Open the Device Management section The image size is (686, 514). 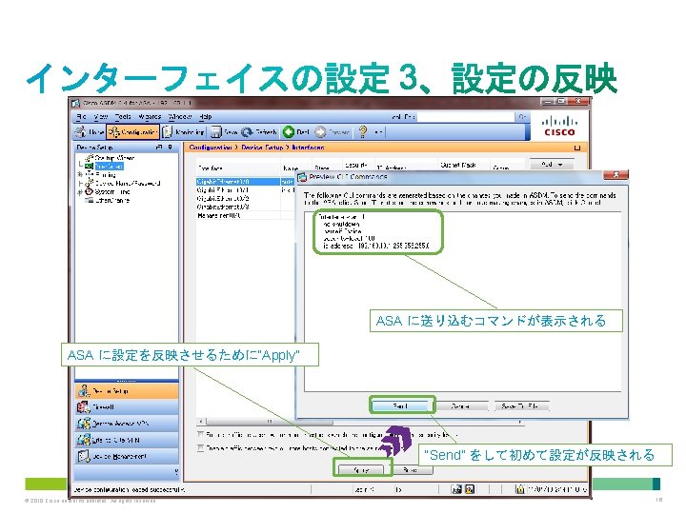pyautogui.click(x=127, y=456)
